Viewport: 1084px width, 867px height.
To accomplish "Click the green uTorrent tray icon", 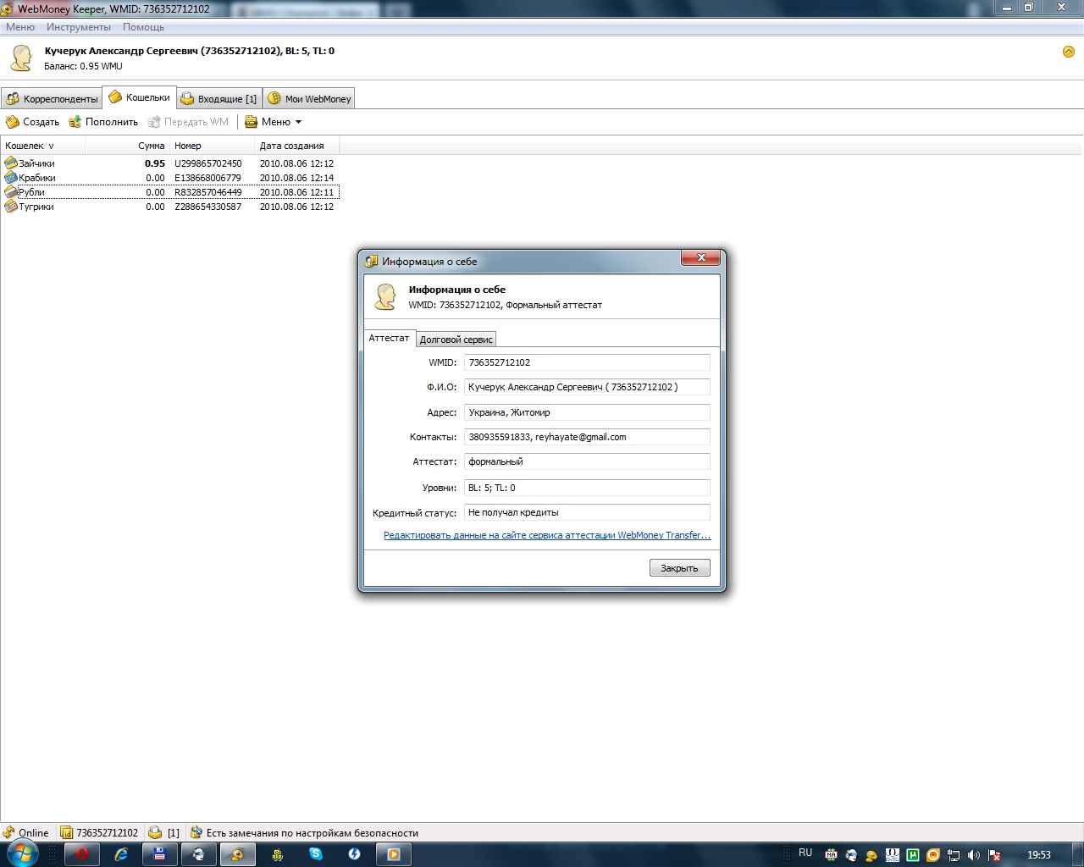I will click(913, 855).
